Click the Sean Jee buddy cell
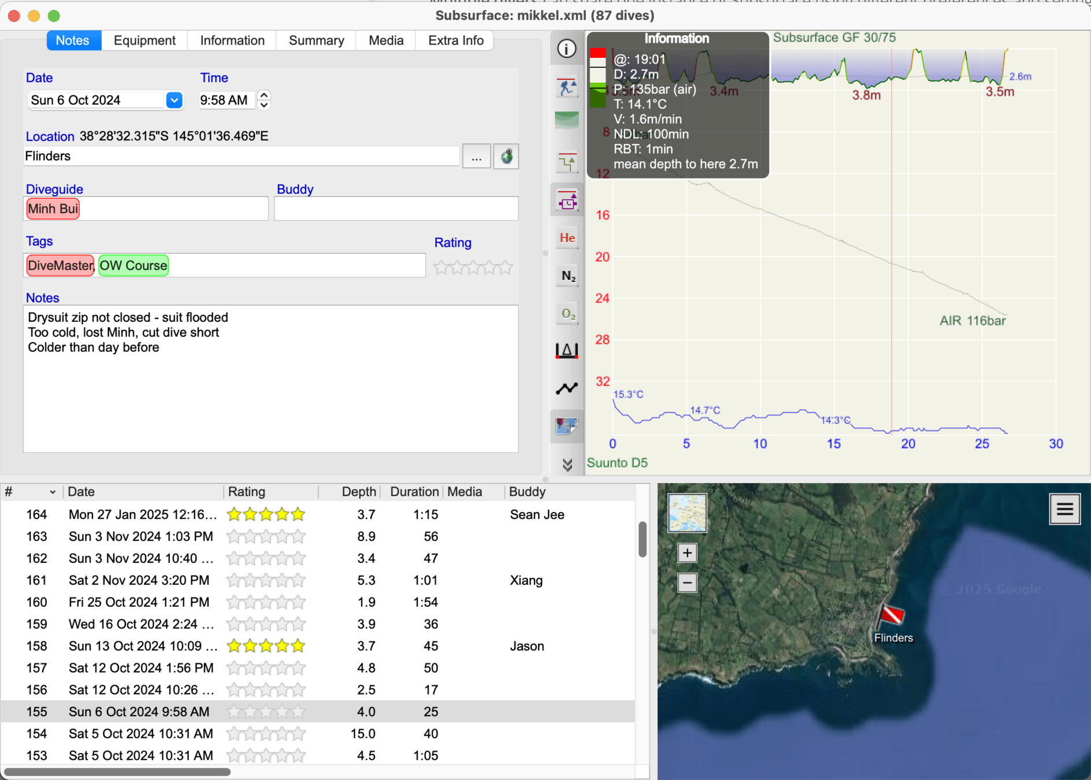The image size is (1091, 780). [537, 514]
